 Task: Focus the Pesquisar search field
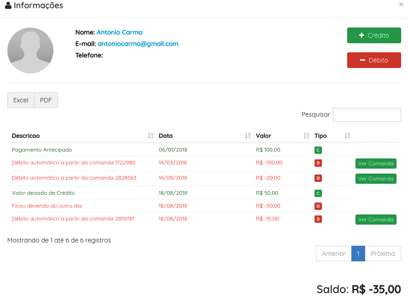click(367, 115)
